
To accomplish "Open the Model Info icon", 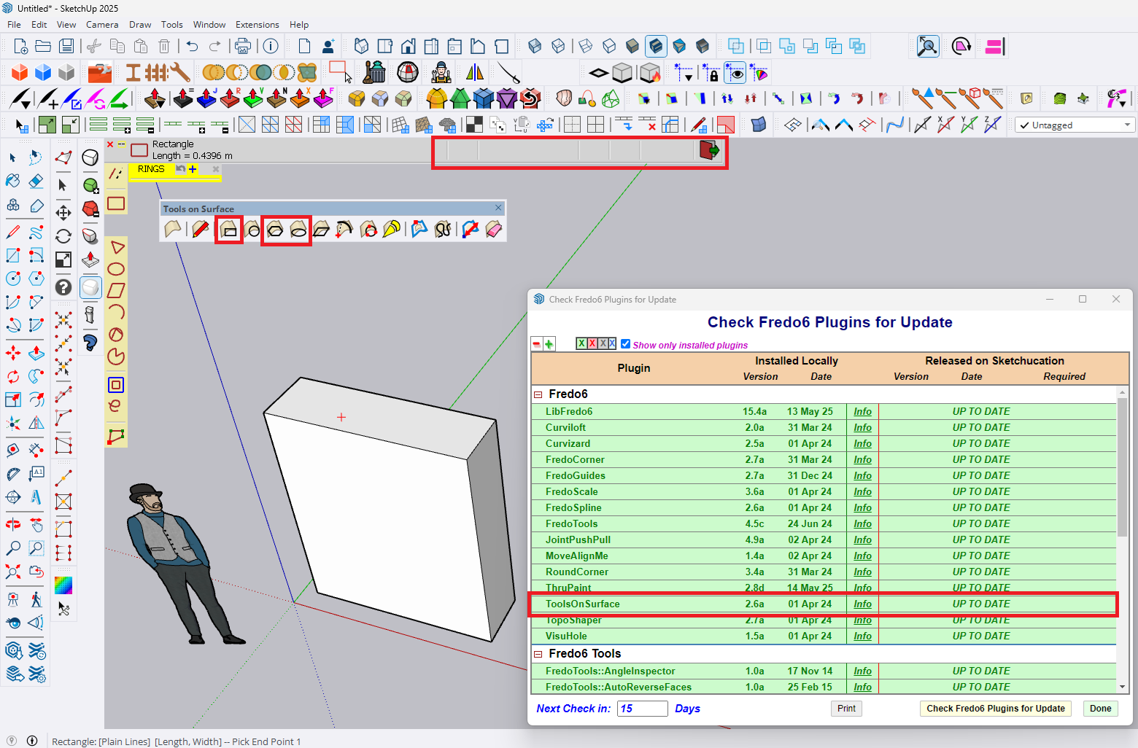I will click(271, 46).
